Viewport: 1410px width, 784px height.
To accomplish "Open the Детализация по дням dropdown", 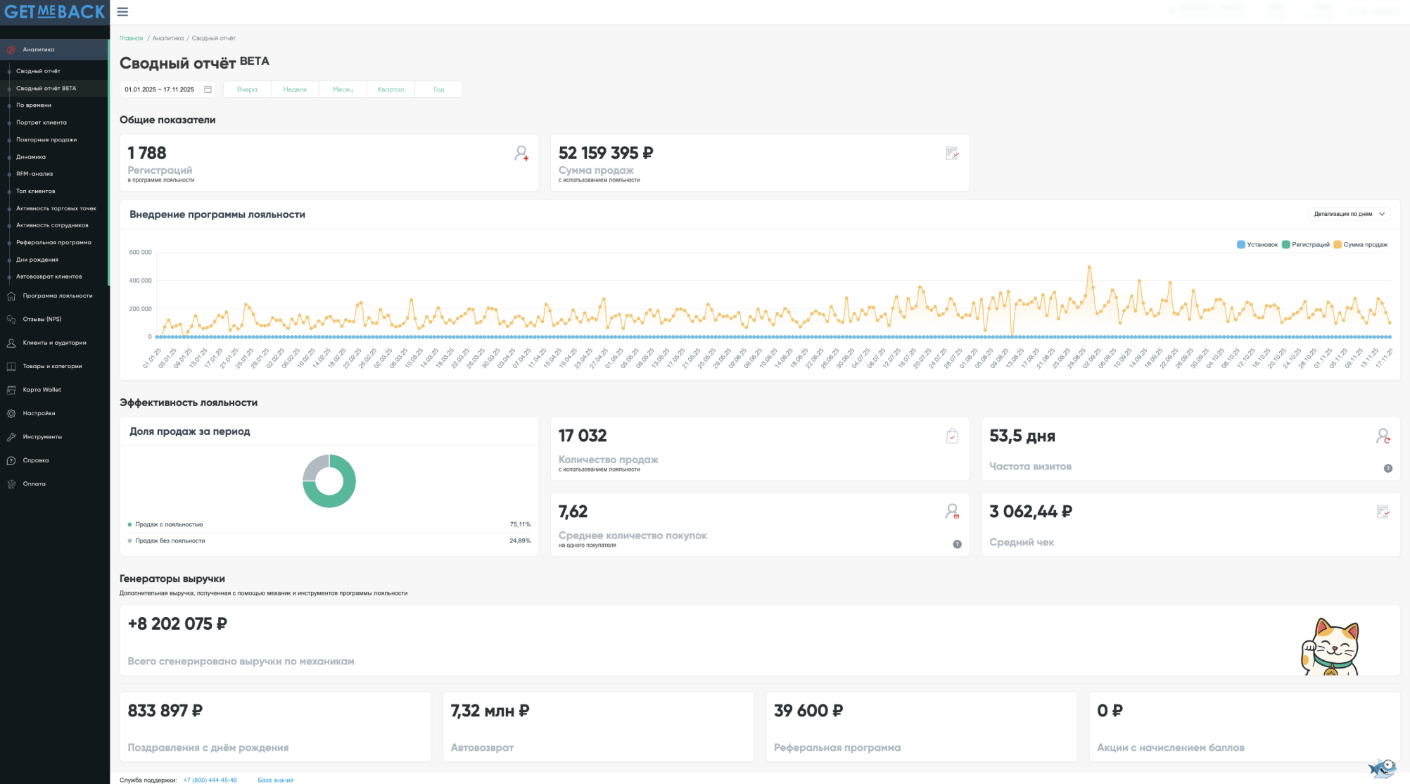I will [1349, 214].
